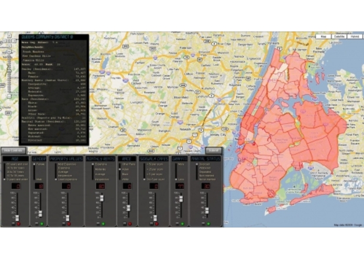This screenshot has height=259, width=364.
Task: Click grey square button under Sidewalk Cafes fader
Action: coord(151,224)
